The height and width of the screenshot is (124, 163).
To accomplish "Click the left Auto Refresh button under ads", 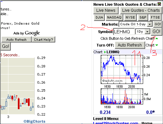I will tap(17, 39).
